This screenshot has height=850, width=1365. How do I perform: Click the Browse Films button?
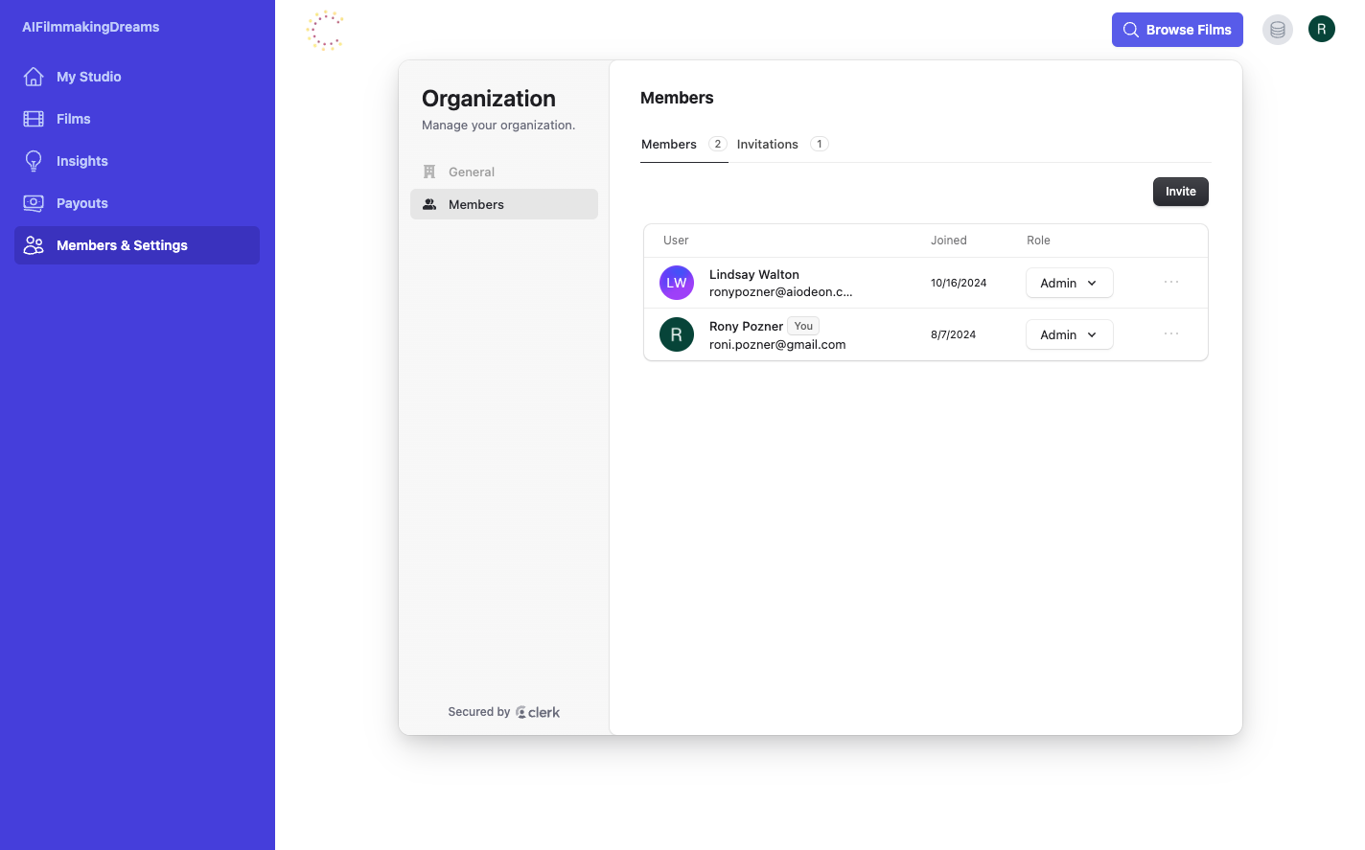coord(1177,30)
